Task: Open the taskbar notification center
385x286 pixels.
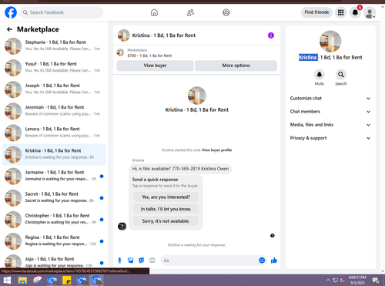Action: 376,281
